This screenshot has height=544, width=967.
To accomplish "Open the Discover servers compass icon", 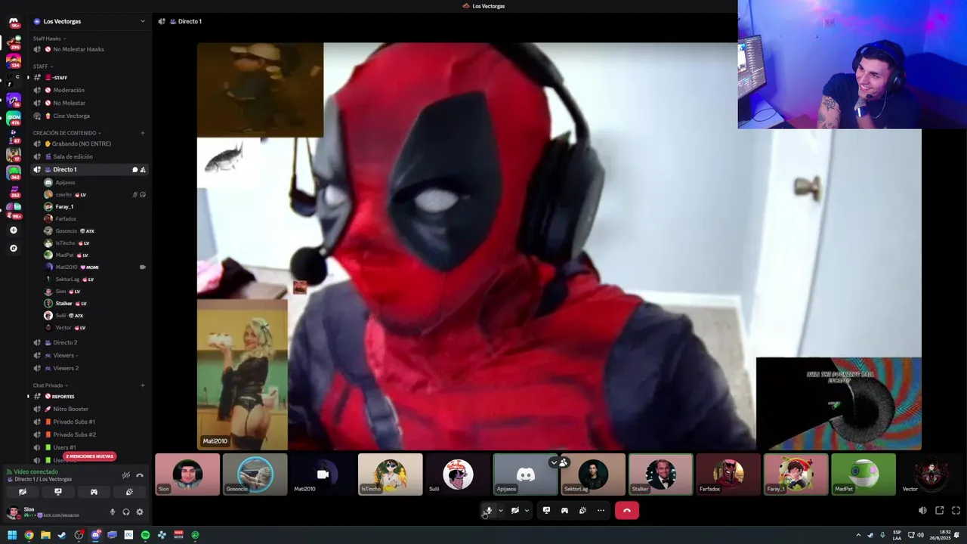I will click(13, 248).
